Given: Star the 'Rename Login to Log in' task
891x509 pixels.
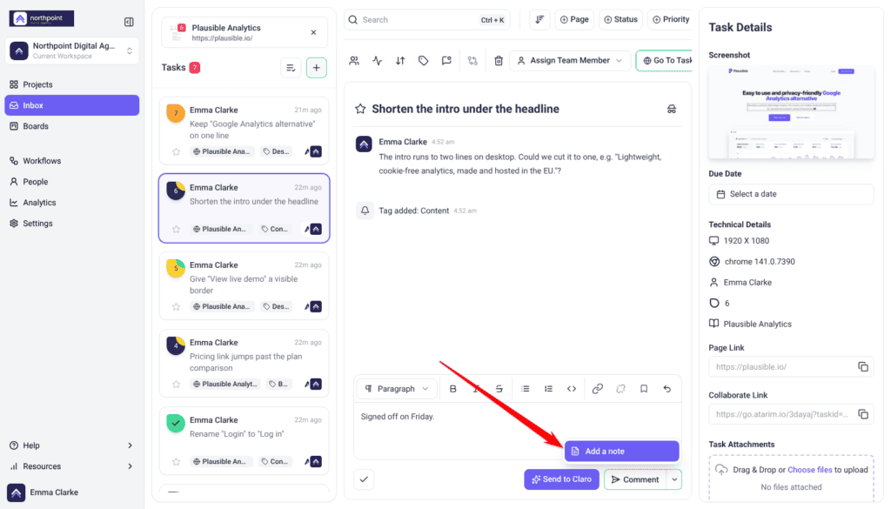Looking at the screenshot, I should (x=176, y=461).
